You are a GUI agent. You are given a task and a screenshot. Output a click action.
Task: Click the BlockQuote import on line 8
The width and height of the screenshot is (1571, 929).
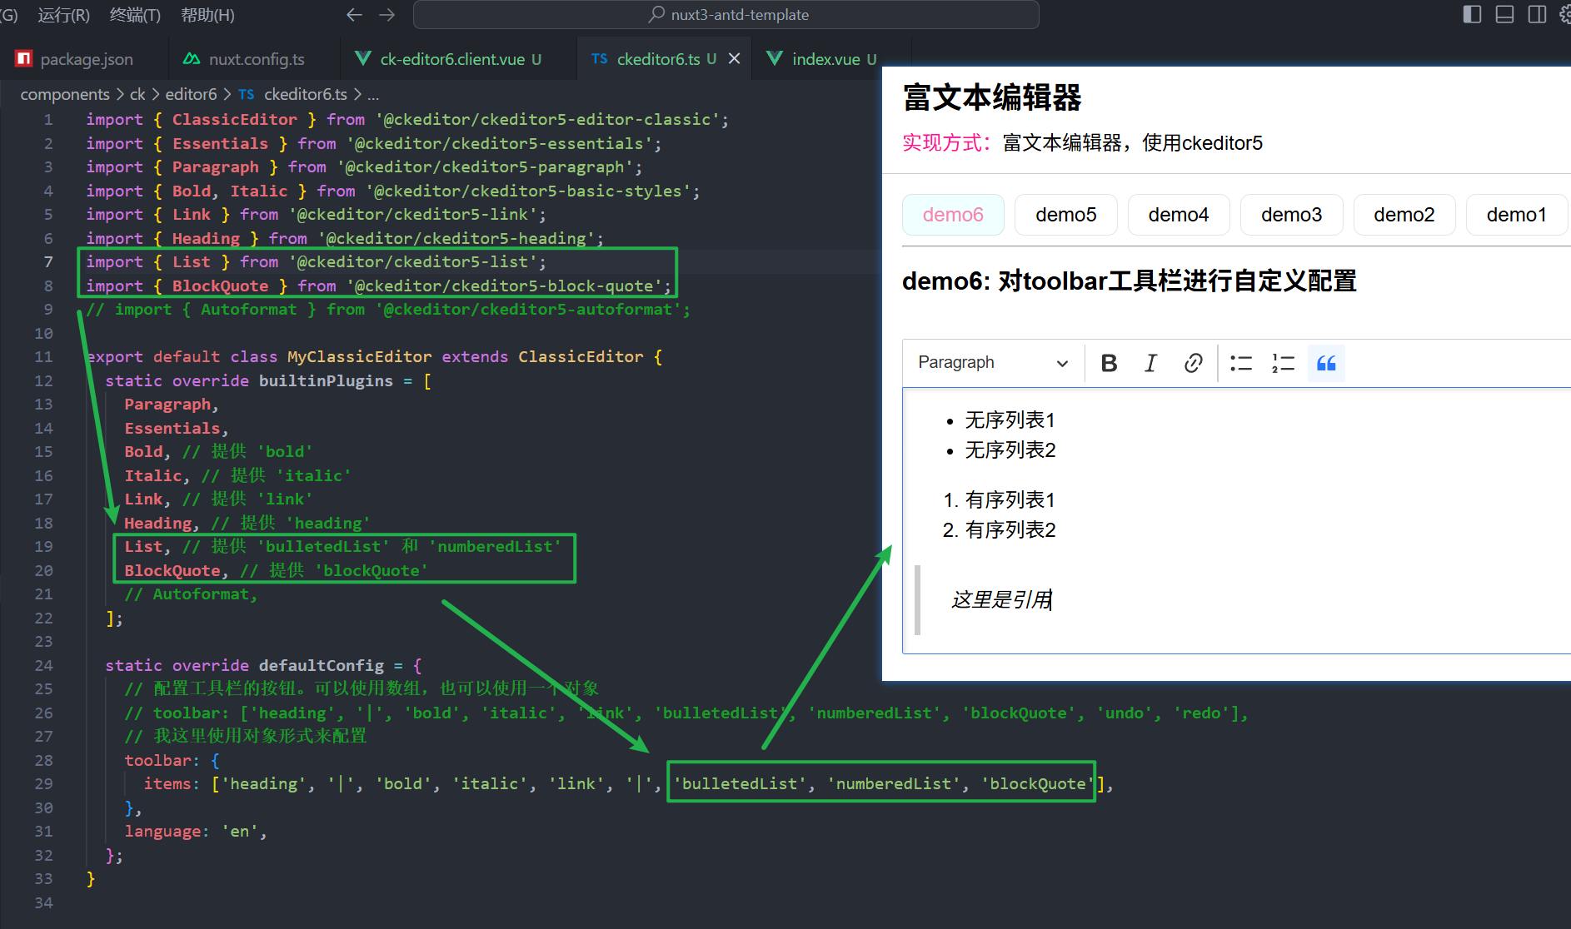(x=378, y=286)
